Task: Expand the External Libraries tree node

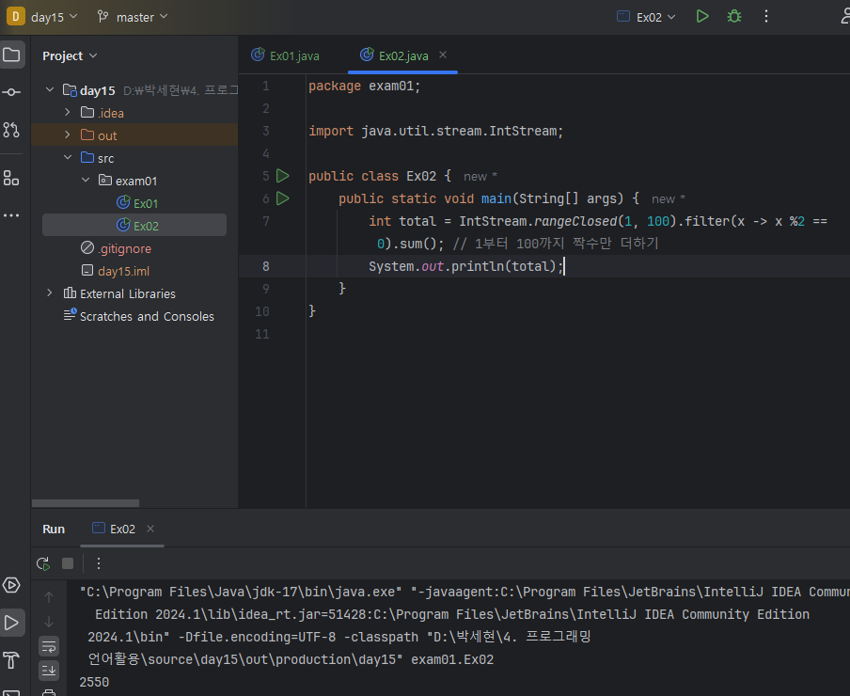Action: click(x=50, y=293)
